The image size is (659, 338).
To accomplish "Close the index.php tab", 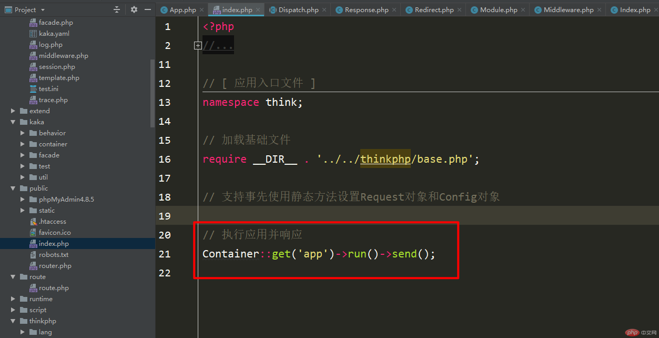I will coord(258,10).
